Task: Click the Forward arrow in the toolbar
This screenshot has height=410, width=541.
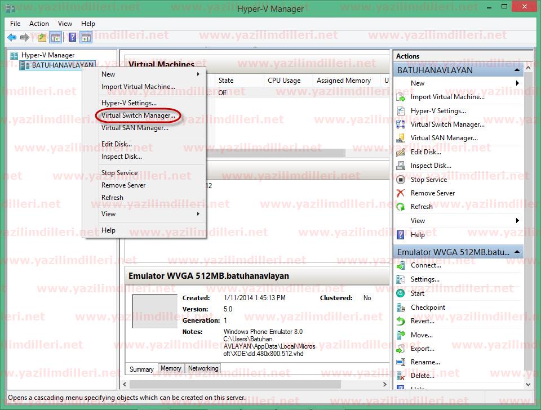Action: [24, 37]
